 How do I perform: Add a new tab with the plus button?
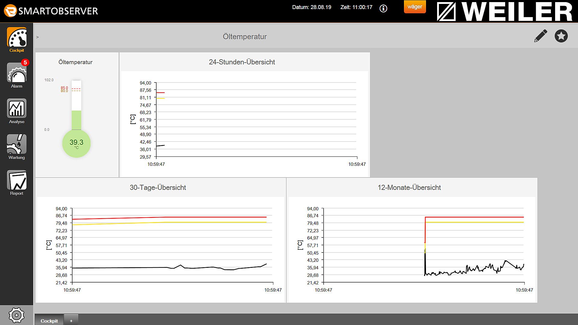pyautogui.click(x=71, y=320)
